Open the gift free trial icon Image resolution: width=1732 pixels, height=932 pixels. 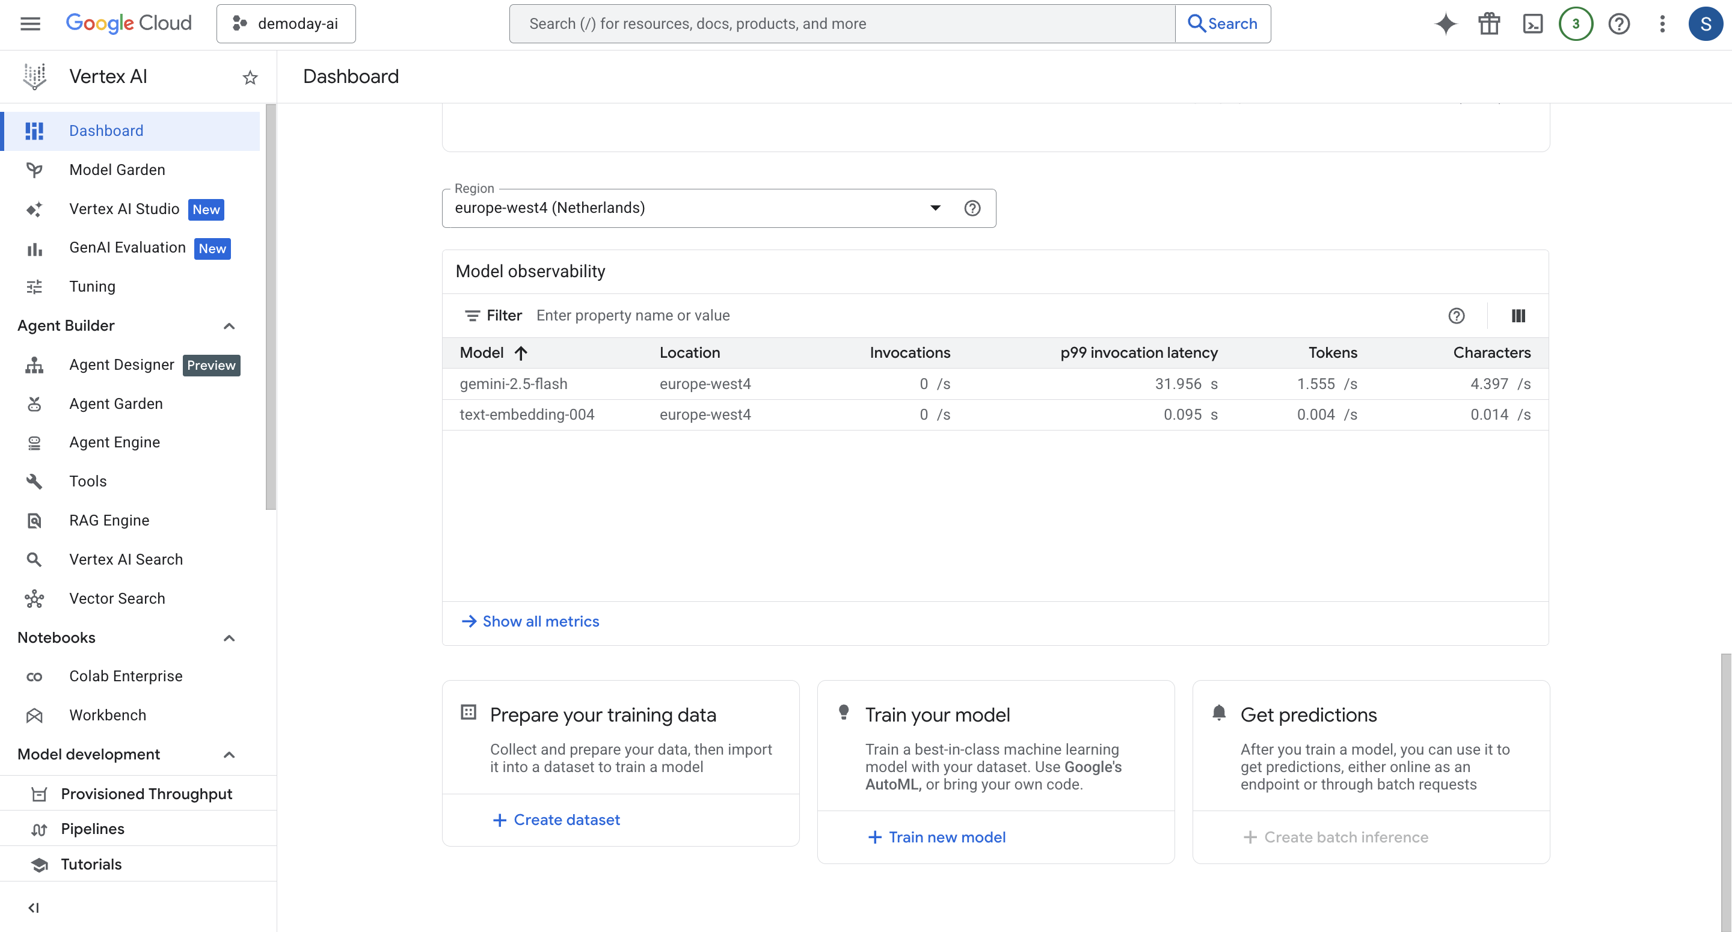[x=1488, y=24]
